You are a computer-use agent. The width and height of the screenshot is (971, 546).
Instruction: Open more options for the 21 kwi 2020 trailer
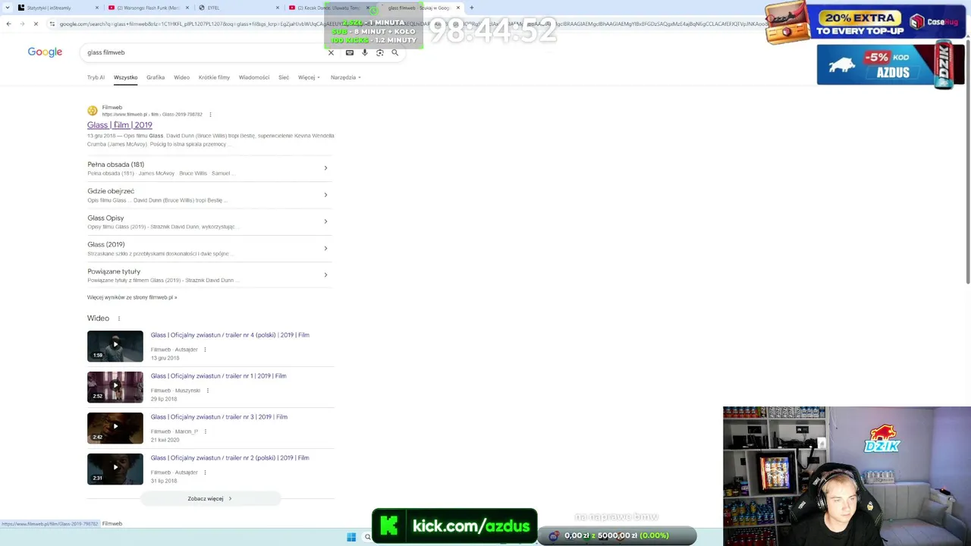tap(205, 431)
